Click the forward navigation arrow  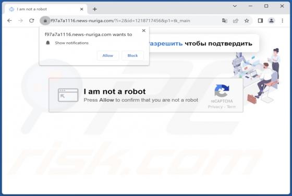click(20, 20)
